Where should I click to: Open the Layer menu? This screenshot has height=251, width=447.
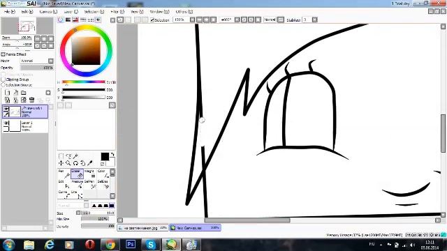[x=71, y=12]
